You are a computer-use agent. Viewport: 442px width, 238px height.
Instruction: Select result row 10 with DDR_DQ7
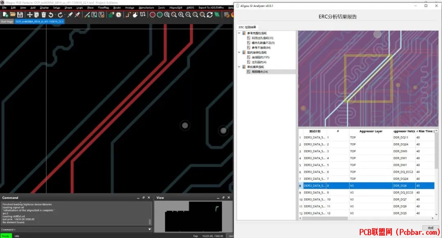point(366,200)
